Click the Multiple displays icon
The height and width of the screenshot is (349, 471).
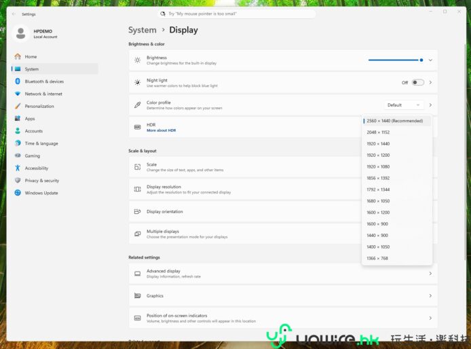(137, 234)
